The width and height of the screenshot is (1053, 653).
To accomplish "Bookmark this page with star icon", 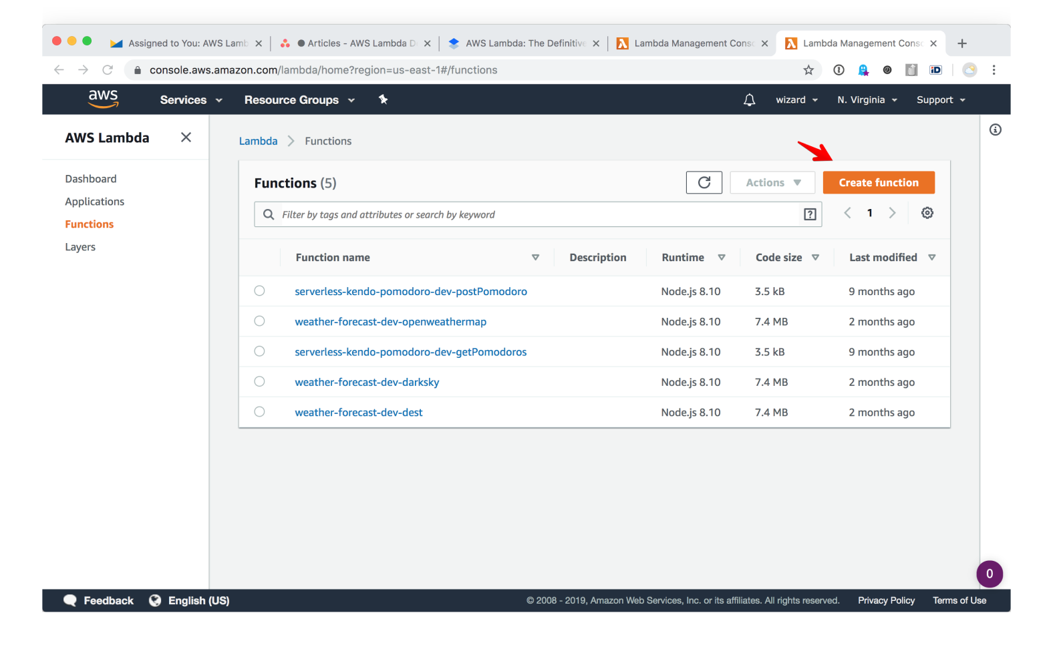I will (808, 70).
